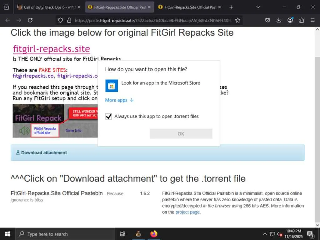
Task: Click Download attachment link
Action: click(x=42, y=152)
